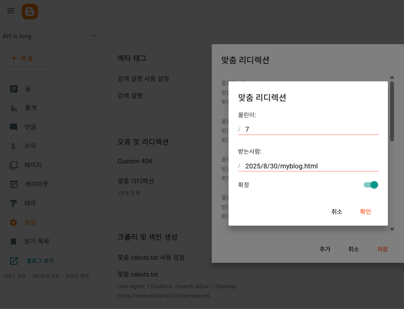Open the 수익 earnings dollar icon

pos(13,146)
